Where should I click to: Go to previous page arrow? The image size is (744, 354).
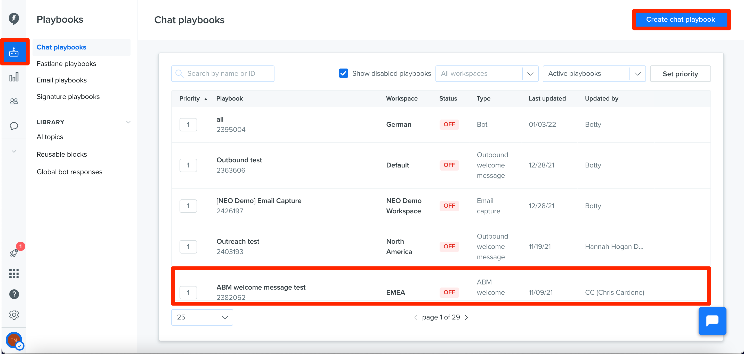[x=416, y=317]
